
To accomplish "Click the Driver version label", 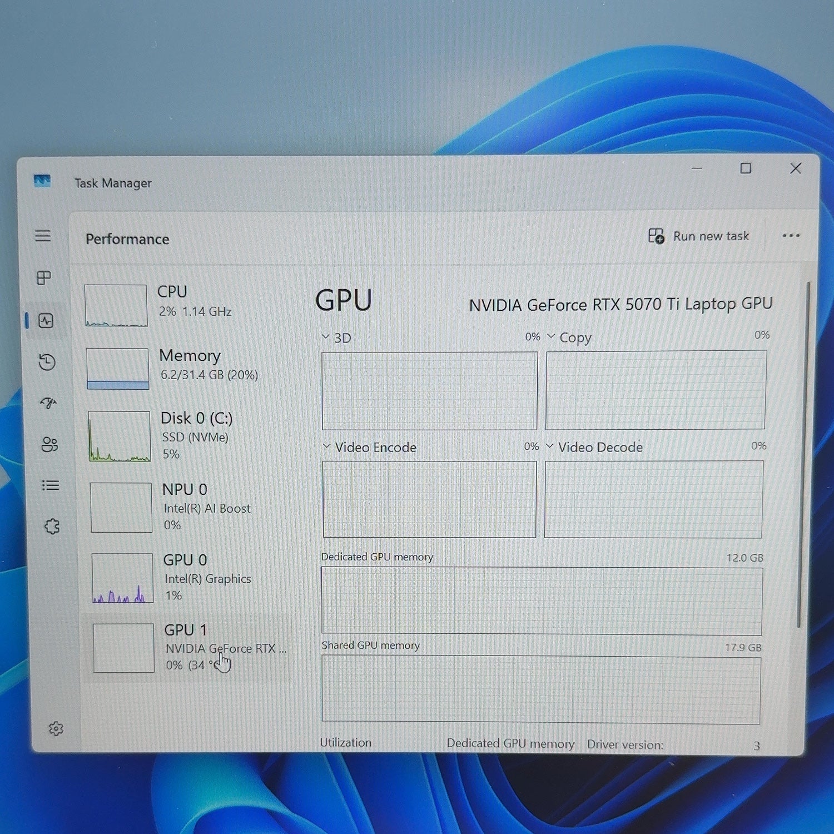I will tap(625, 744).
